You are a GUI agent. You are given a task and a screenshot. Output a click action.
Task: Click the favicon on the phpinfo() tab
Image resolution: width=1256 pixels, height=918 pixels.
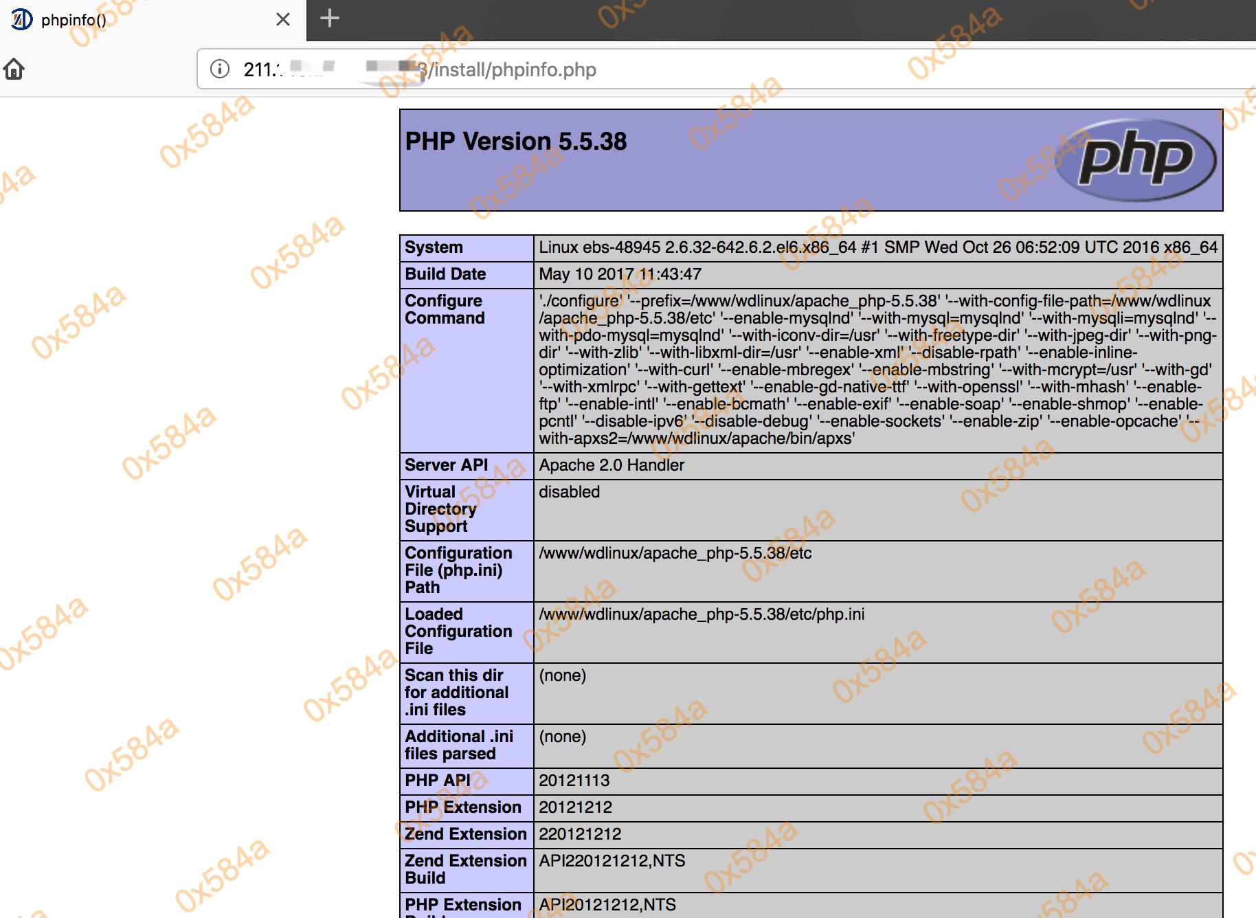(21, 19)
